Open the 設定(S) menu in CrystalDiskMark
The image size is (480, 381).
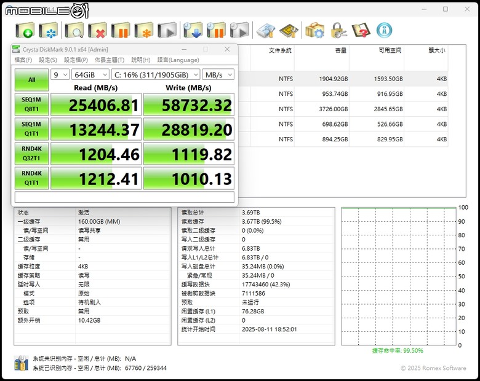click(x=48, y=60)
